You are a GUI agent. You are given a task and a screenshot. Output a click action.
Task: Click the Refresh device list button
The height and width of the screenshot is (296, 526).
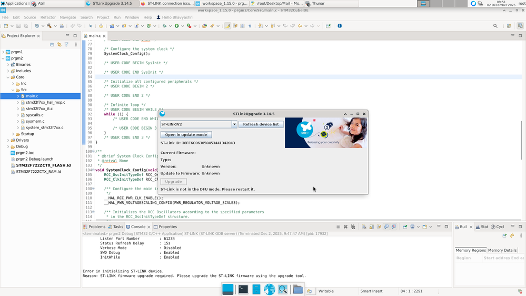coord(261,124)
